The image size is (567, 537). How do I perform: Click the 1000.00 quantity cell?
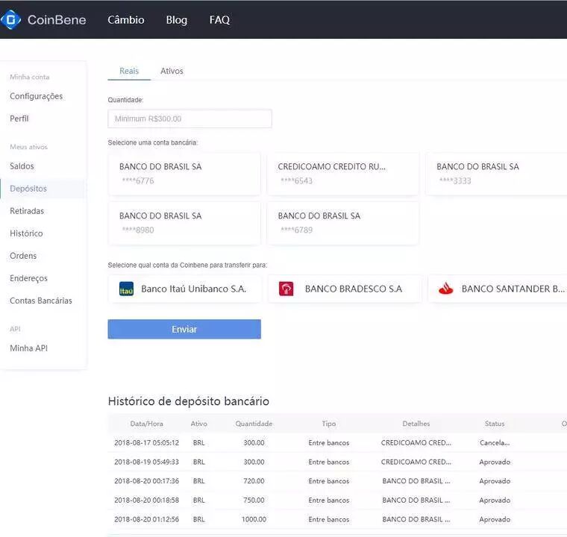(x=254, y=519)
